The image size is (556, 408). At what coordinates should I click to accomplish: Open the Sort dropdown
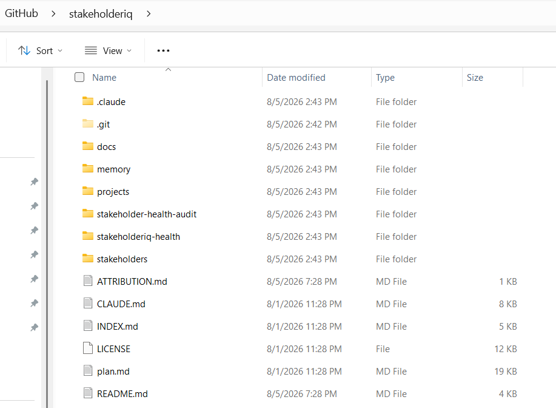pyautogui.click(x=41, y=51)
